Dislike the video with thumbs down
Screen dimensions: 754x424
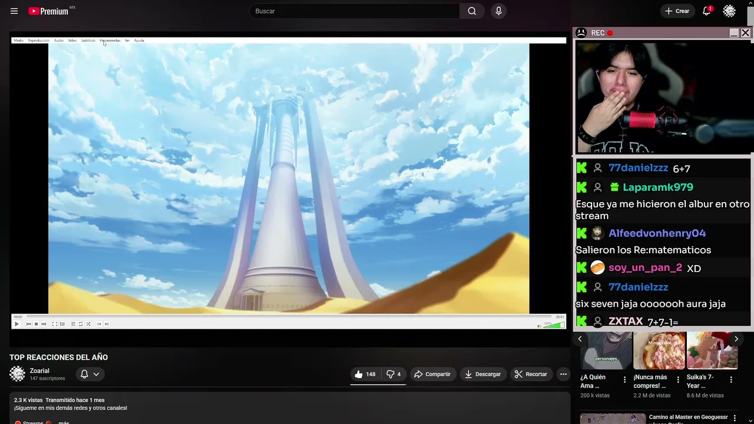393,374
